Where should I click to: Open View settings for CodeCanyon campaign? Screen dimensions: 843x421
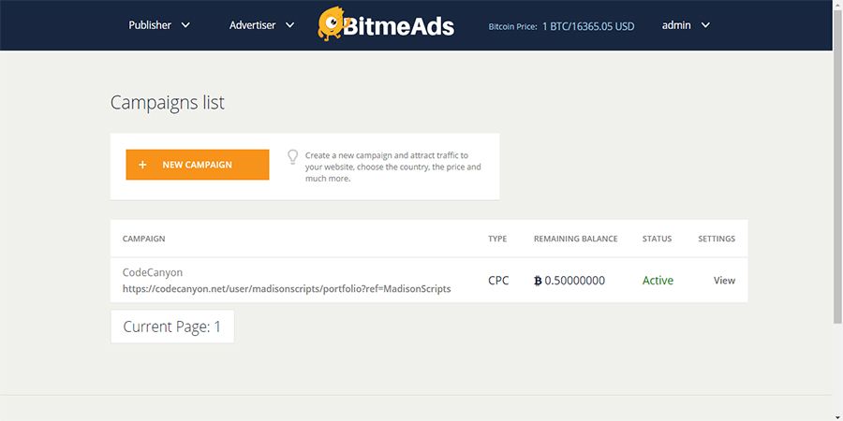[724, 281]
